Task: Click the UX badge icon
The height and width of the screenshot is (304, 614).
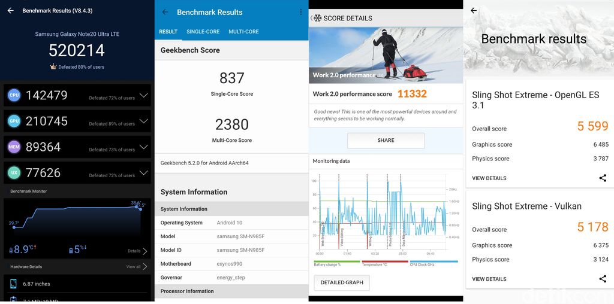Action: (14, 173)
